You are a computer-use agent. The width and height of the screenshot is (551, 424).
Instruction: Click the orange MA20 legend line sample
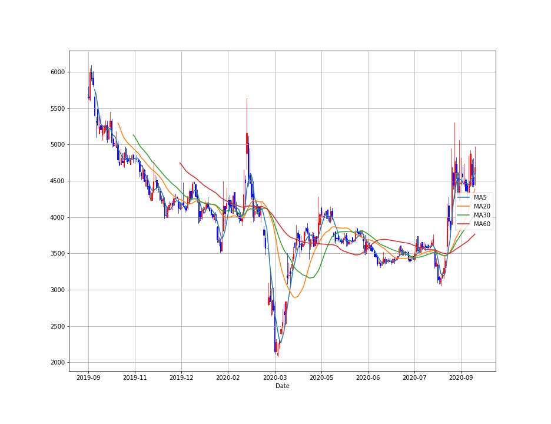point(464,206)
